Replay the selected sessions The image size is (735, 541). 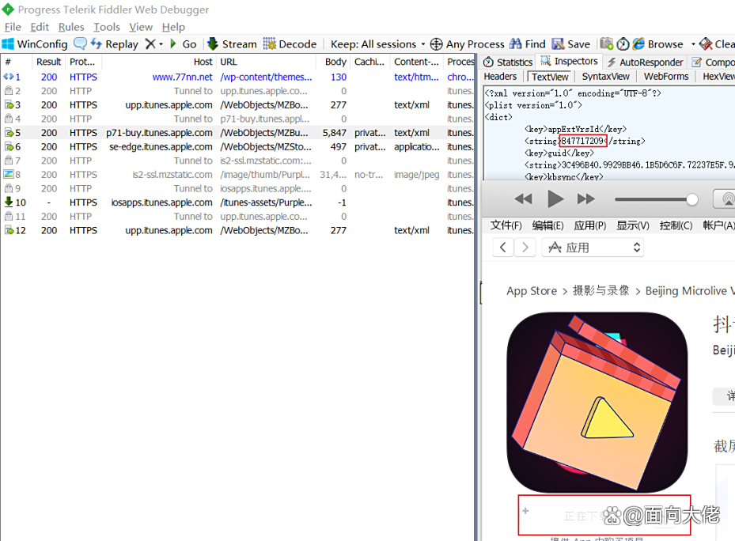click(x=115, y=44)
